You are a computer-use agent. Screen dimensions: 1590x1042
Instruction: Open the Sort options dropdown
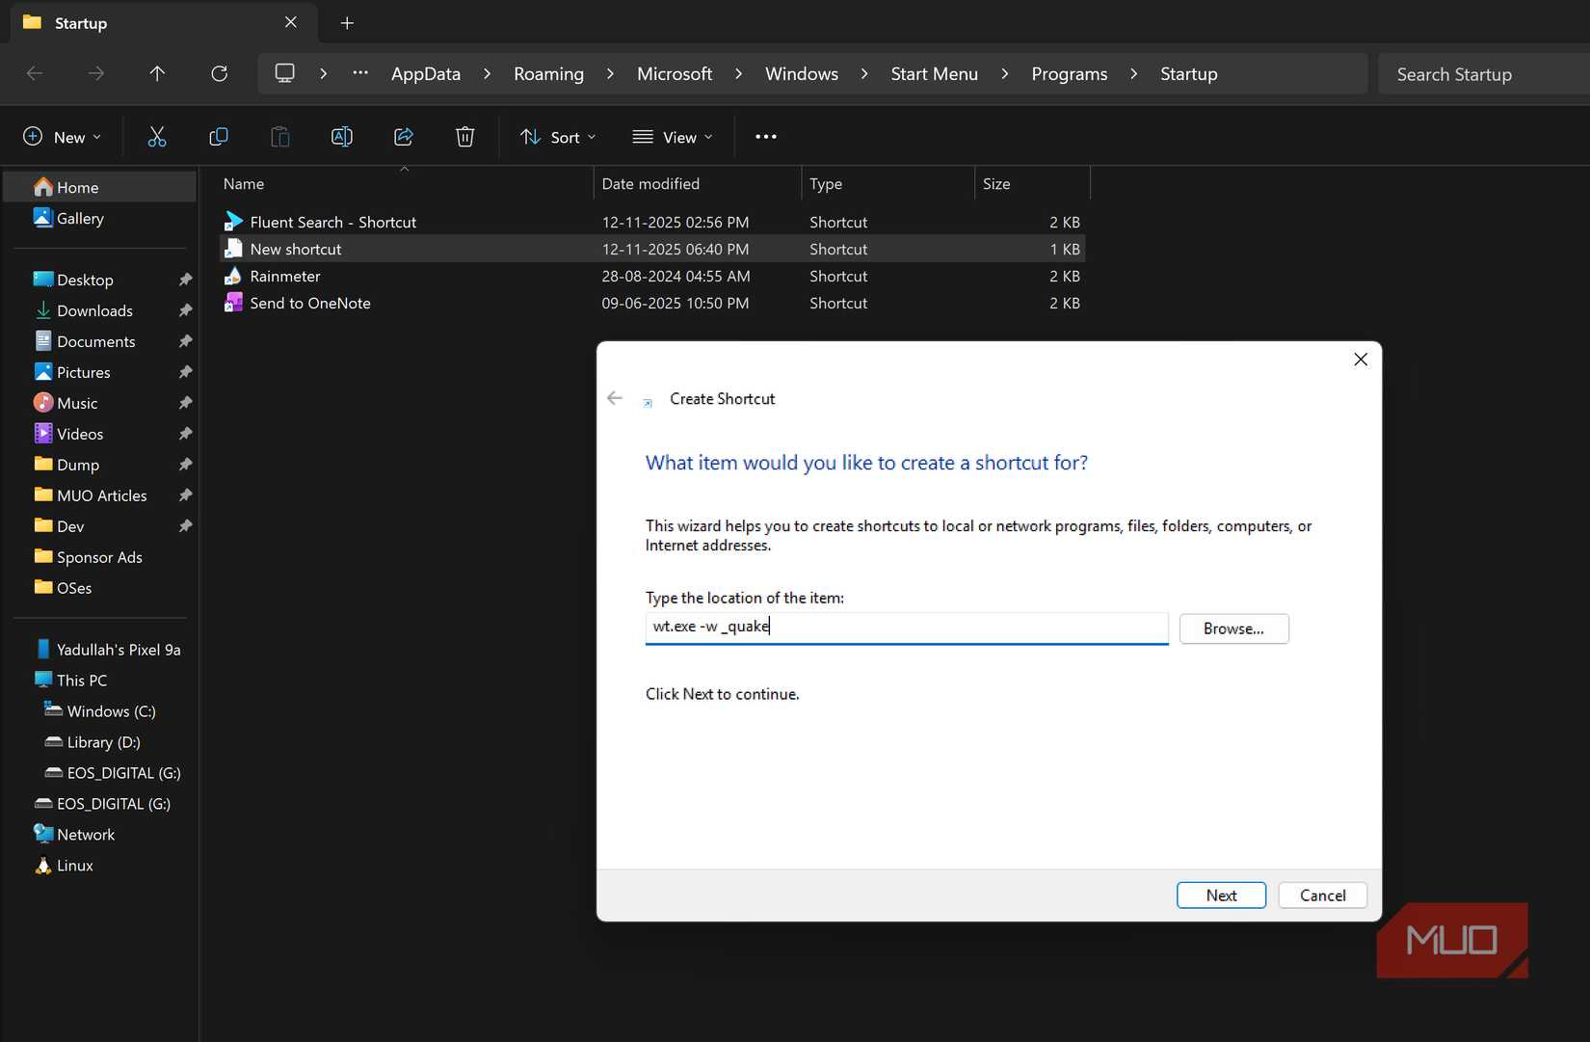click(557, 136)
